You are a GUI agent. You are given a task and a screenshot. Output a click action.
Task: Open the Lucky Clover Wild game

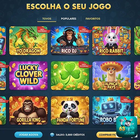[28, 75]
